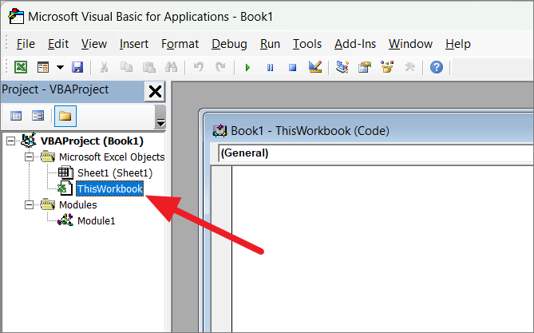
Task: Close the Project - VBAProject panel
Action: [x=155, y=91]
